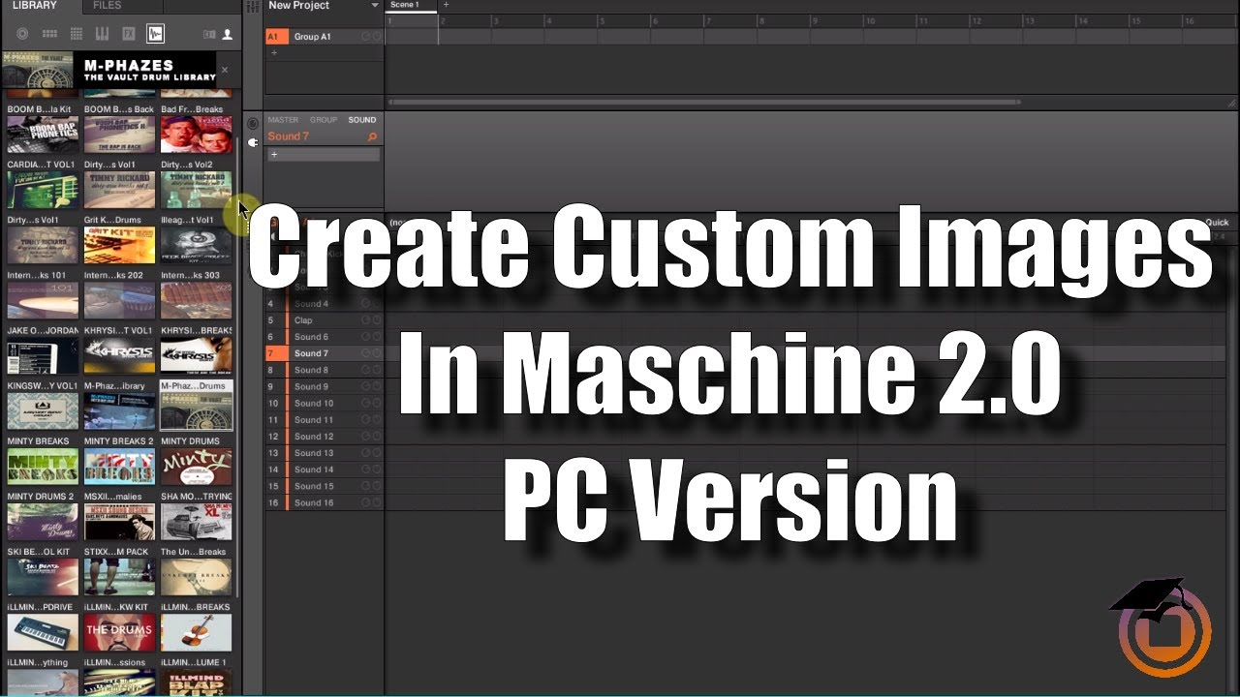
Task: Open the CARDIA...T VOL1 thumbnail
Action: 42,190
